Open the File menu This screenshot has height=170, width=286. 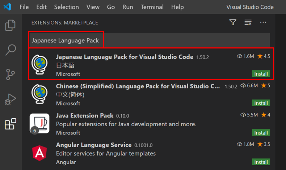coord(24,7)
